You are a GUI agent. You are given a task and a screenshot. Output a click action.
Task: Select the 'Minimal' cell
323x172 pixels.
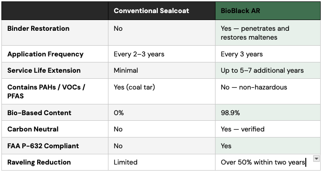(161, 70)
